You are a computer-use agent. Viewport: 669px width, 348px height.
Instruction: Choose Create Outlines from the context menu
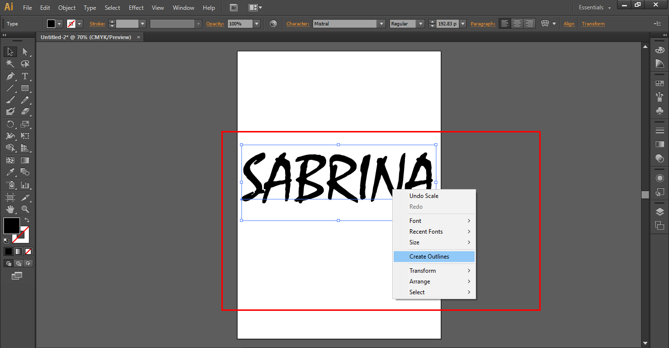point(429,256)
